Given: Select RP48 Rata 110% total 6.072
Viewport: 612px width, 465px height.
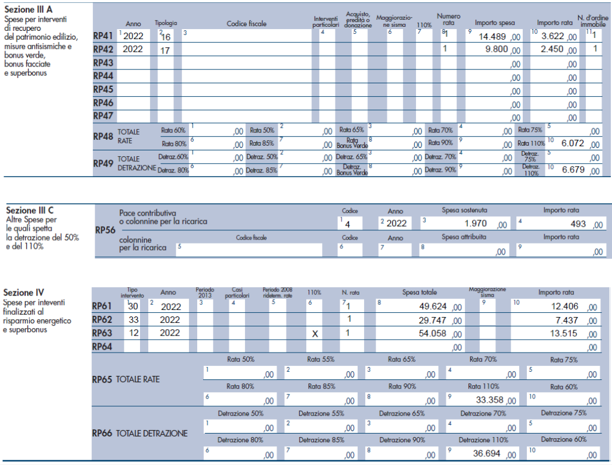Looking at the screenshot, I should 575,143.
